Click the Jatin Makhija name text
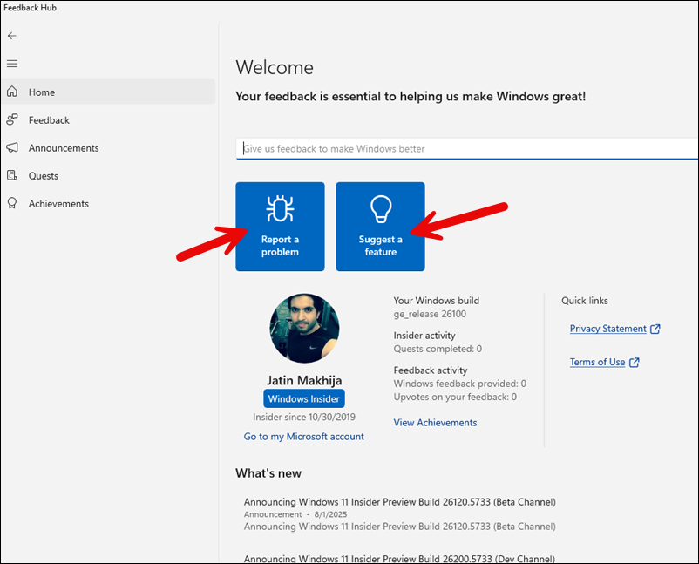Image resolution: width=699 pixels, height=564 pixels. click(x=304, y=380)
